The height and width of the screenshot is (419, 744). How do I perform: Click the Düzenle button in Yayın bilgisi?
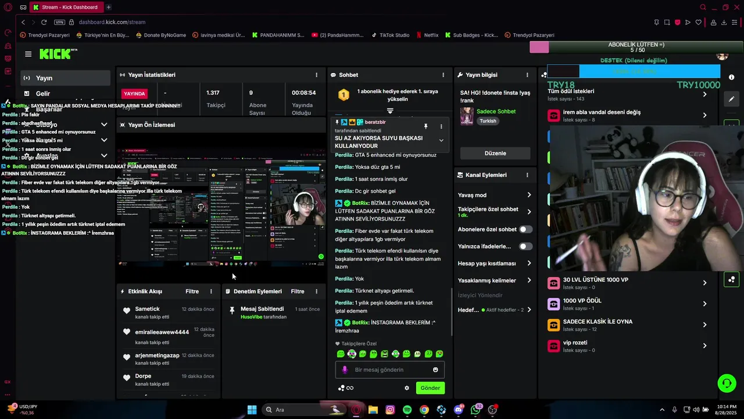(x=495, y=153)
